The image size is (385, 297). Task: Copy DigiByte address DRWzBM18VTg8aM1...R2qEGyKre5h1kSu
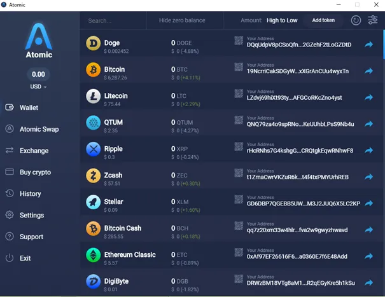point(301,283)
